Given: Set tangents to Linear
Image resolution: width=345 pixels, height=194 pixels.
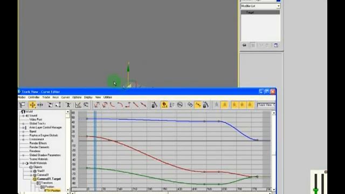Looking at the screenshot, I should (135, 105).
